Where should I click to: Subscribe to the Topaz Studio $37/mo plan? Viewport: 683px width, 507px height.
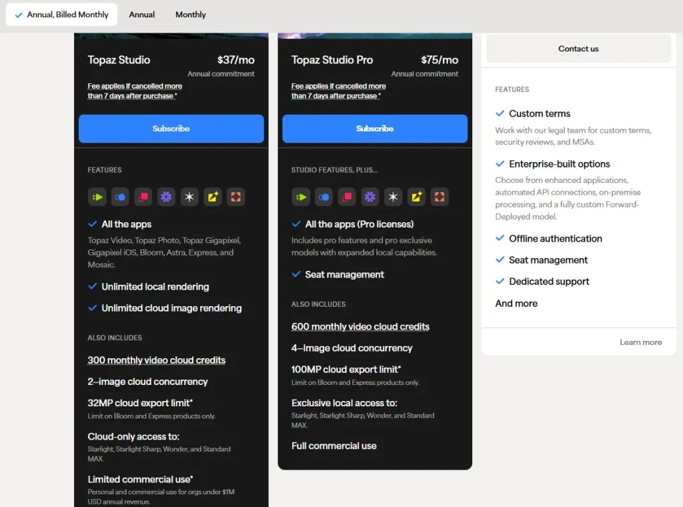click(171, 129)
